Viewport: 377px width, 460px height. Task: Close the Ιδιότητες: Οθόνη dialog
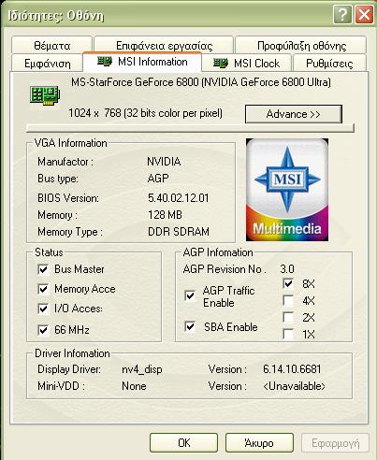(x=364, y=15)
